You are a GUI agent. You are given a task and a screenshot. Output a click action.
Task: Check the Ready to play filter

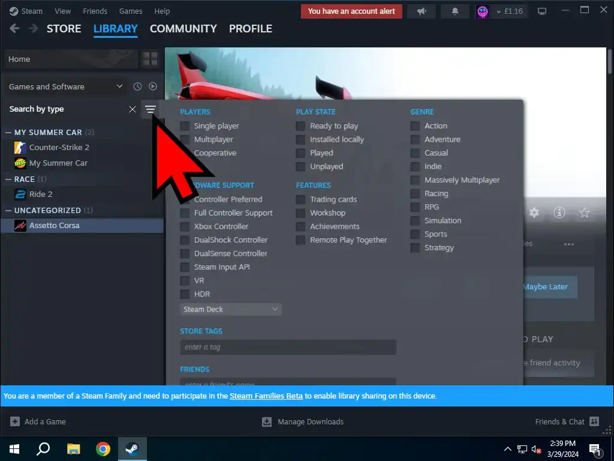tap(300, 126)
